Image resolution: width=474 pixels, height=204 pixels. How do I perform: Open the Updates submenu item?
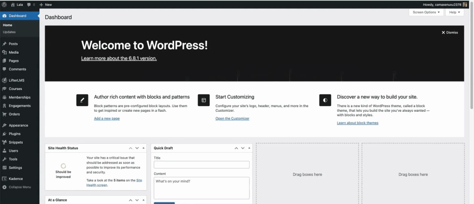9,32
